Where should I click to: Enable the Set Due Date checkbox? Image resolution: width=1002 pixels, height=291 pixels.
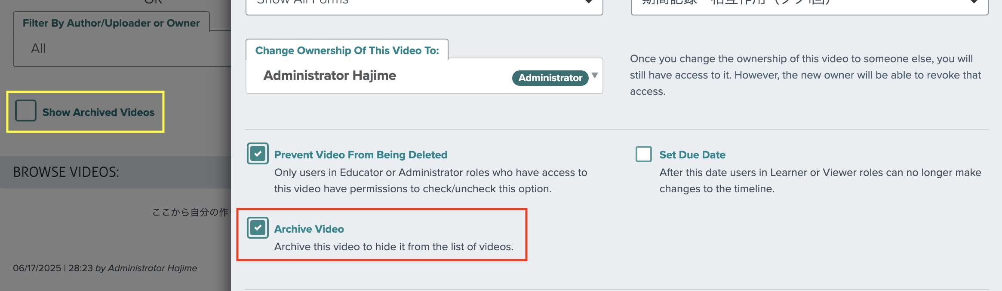click(644, 154)
